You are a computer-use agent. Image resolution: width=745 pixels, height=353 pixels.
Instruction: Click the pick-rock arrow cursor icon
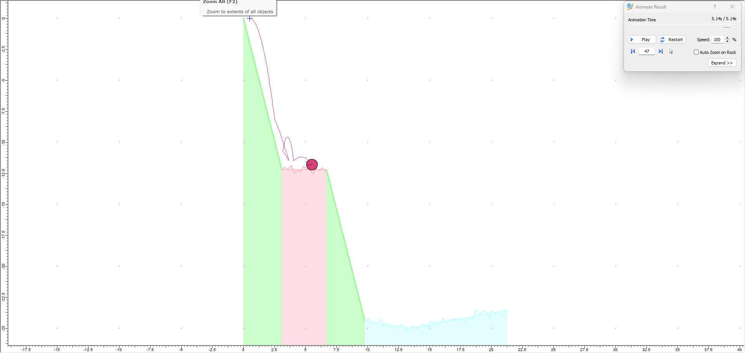coord(671,52)
